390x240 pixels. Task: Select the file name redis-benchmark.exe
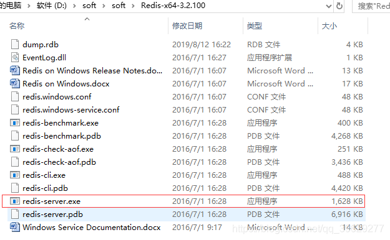tap(61, 123)
